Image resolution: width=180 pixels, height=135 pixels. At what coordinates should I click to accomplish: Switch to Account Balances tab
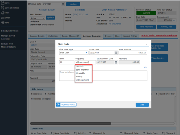coord(92,36)
